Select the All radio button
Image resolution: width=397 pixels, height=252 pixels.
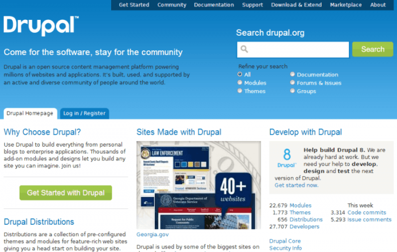coord(240,74)
